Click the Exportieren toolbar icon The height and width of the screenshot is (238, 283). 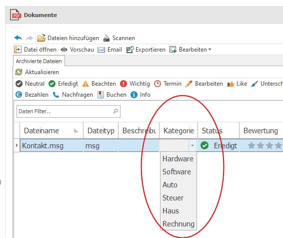coord(130,50)
